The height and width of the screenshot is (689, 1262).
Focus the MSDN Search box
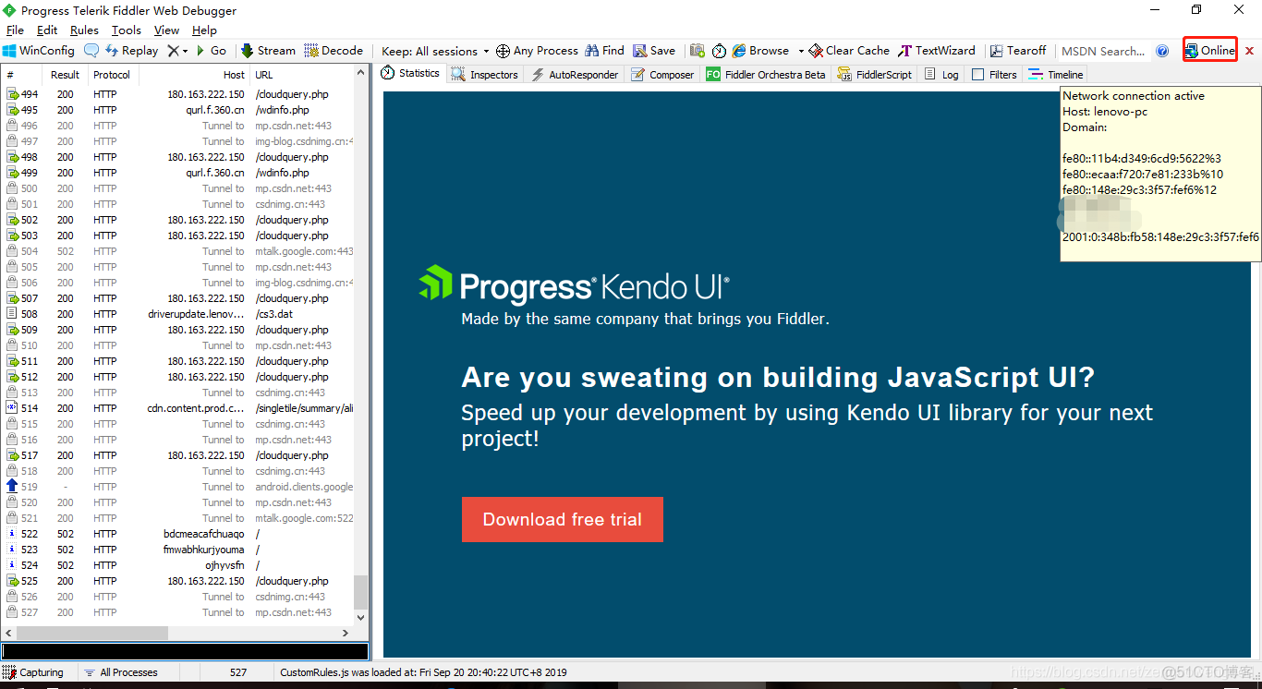point(1102,51)
